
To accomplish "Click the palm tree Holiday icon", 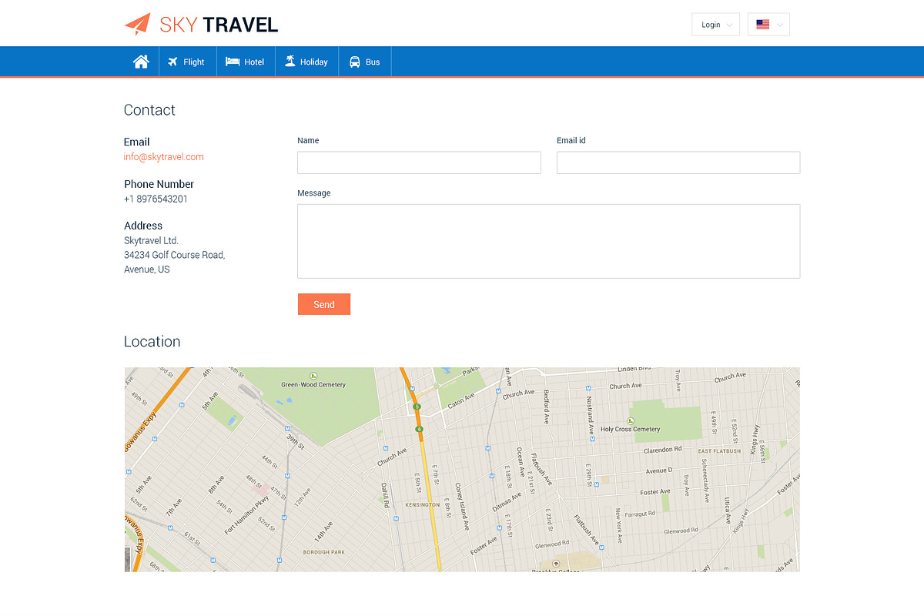I will coord(290,62).
